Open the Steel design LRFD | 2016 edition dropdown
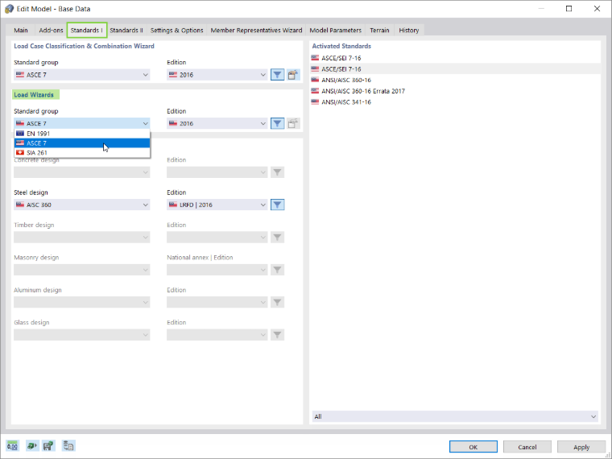 pyautogui.click(x=217, y=205)
